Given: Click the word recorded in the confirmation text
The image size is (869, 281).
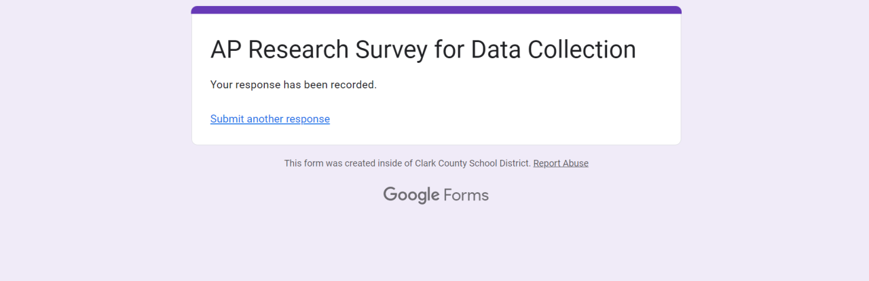Looking at the screenshot, I should [x=352, y=85].
